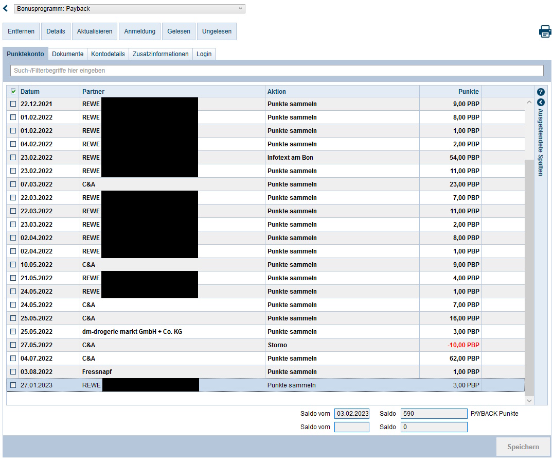The image size is (553, 459).
Task: Mark as read with Gelesen button
Action: (x=179, y=31)
